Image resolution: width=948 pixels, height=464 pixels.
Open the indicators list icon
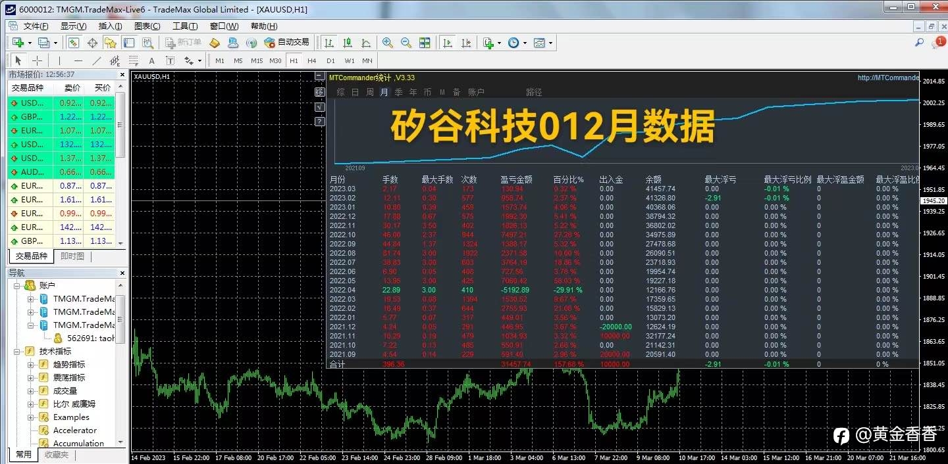click(488, 43)
